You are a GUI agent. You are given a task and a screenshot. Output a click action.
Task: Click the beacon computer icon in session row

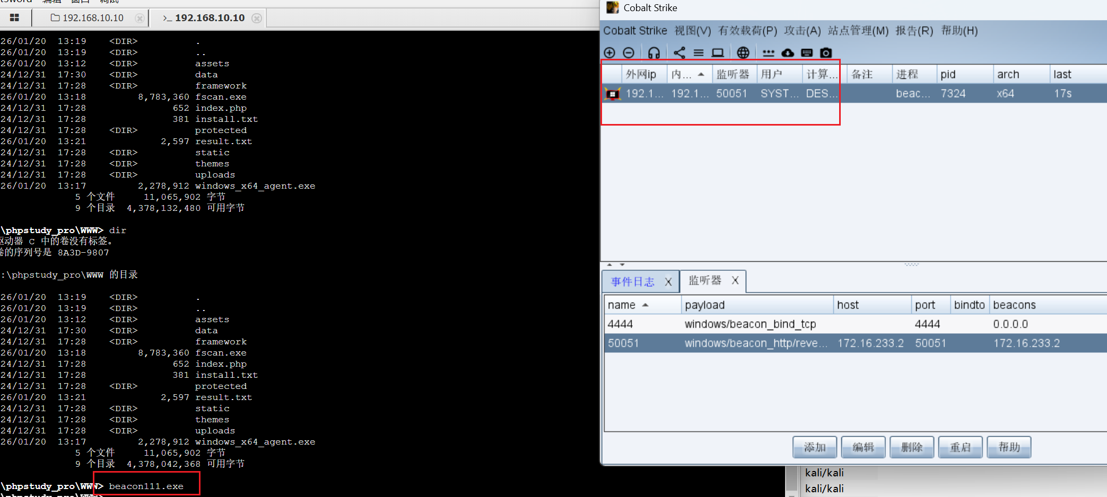613,94
